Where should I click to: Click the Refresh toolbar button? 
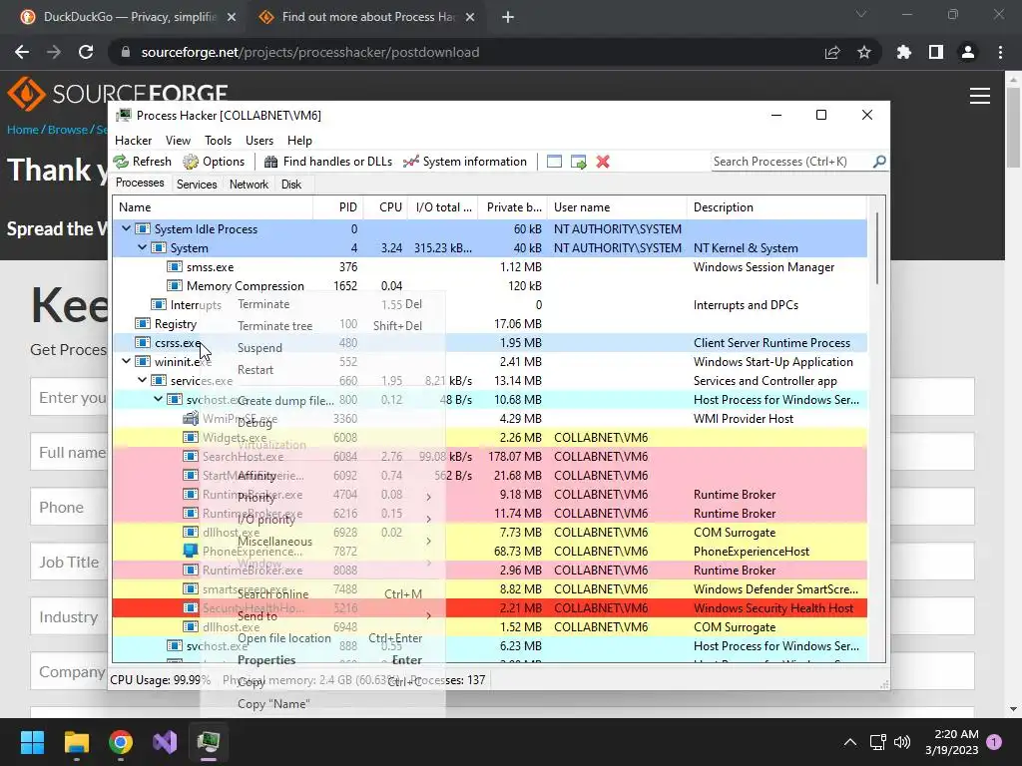(x=142, y=162)
